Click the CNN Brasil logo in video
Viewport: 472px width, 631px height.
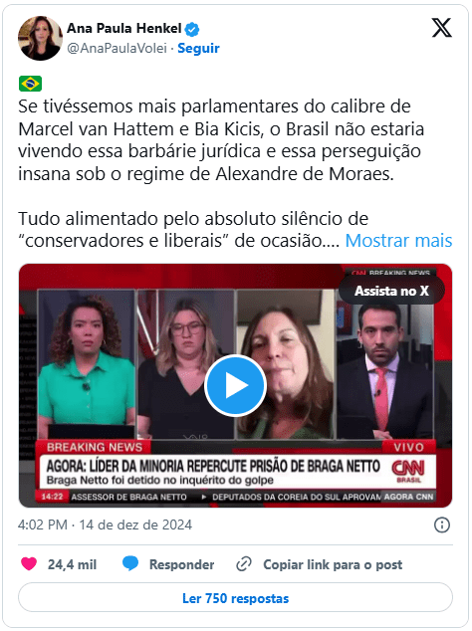coord(408,470)
